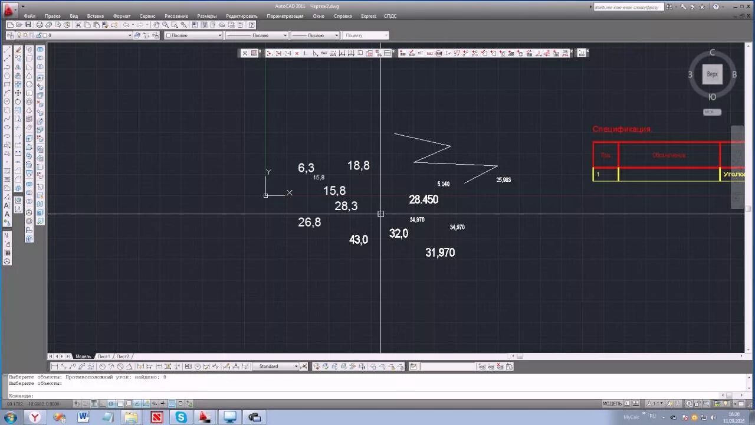Image resolution: width=755 pixels, height=425 pixels.
Task: Click the Help question-mark icon
Action: [x=252, y=25]
